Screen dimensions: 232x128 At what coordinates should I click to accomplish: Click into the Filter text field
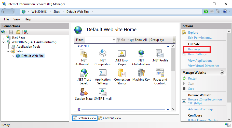99,40
